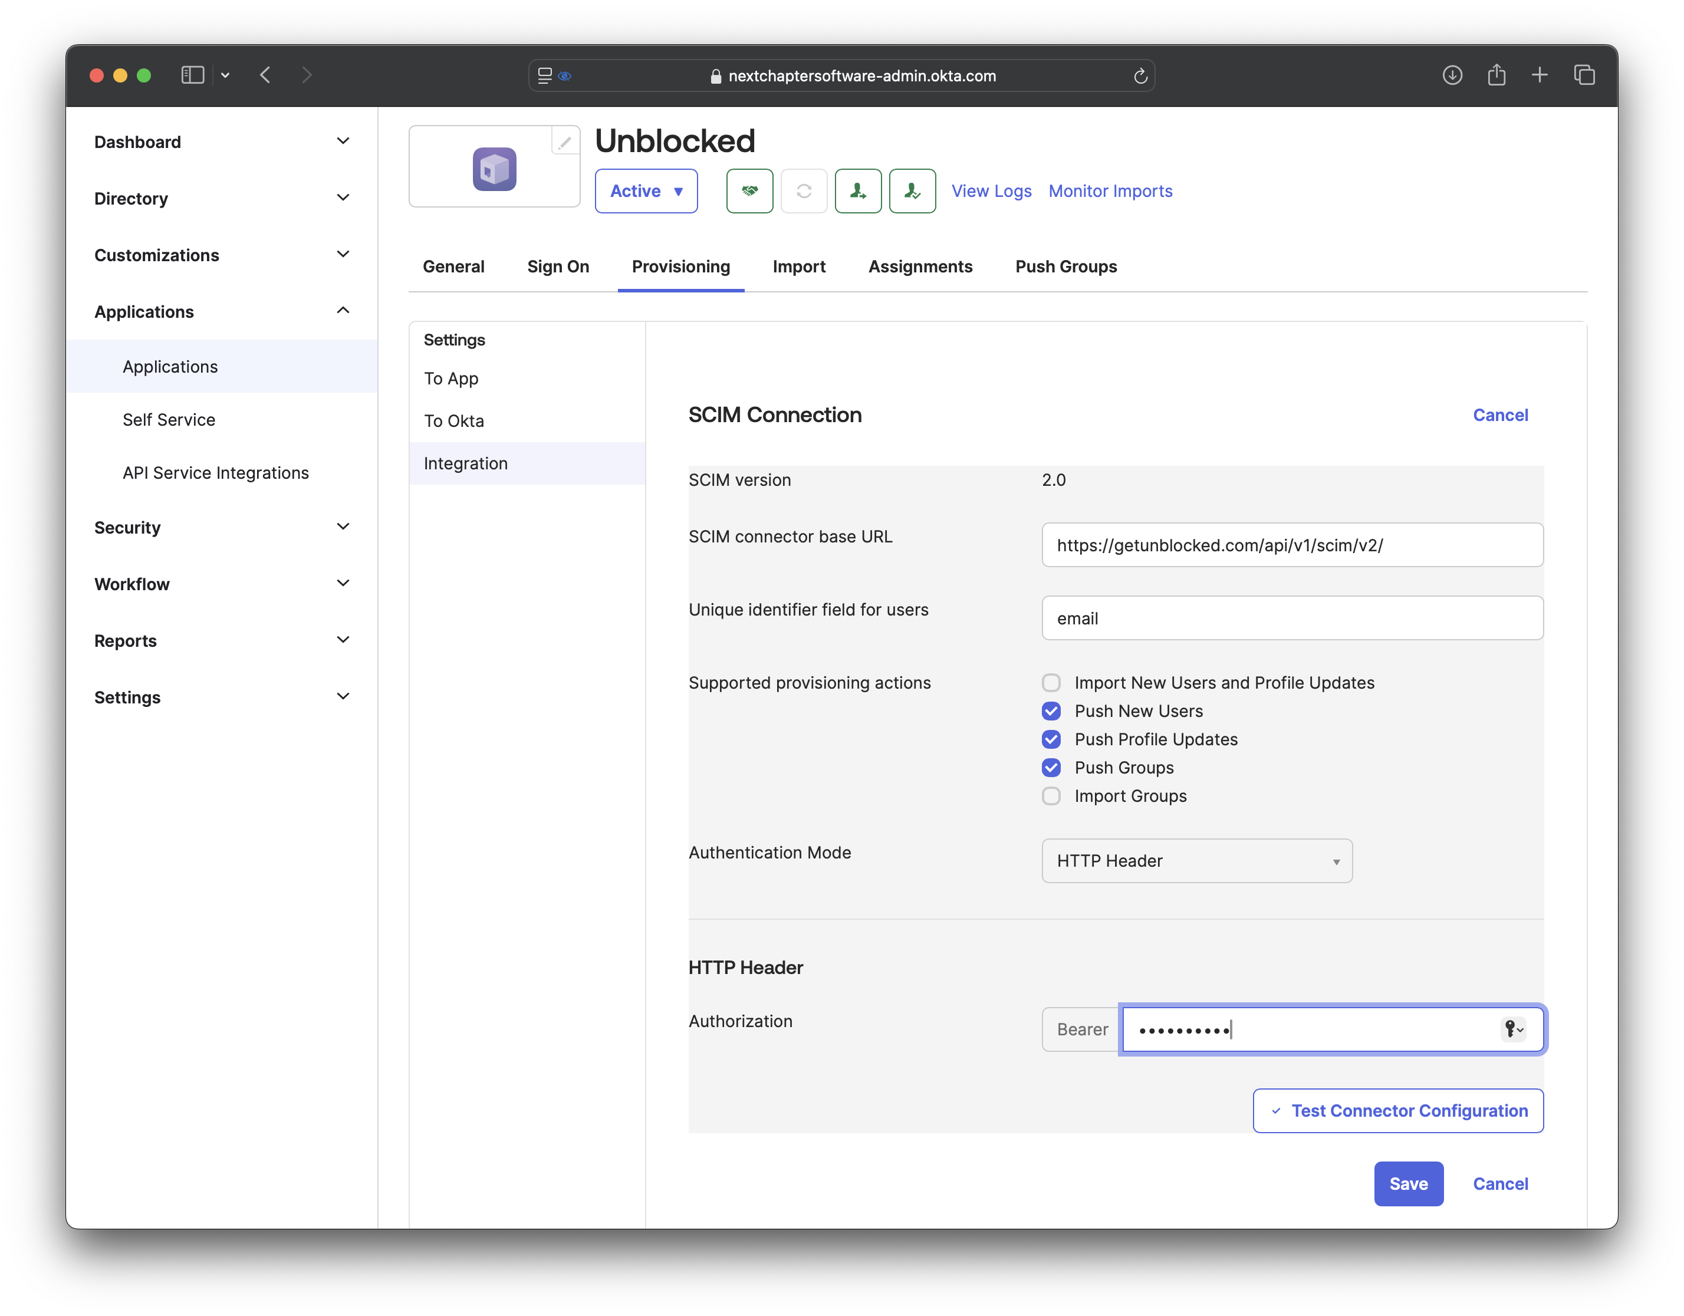Viewport: 1684px width, 1316px height.
Task: Click the Safari share icon
Action: pos(1496,75)
